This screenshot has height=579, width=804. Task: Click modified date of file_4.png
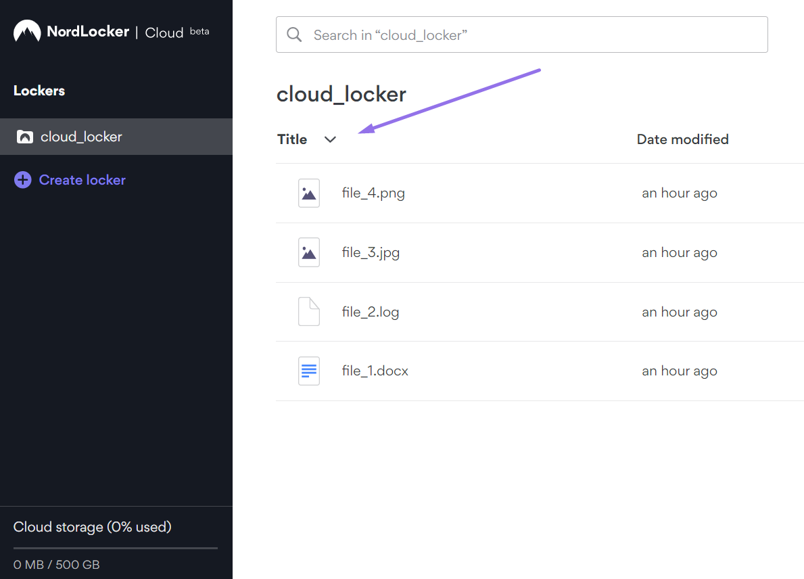(680, 193)
